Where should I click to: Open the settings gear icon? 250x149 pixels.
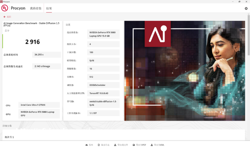(246, 8)
